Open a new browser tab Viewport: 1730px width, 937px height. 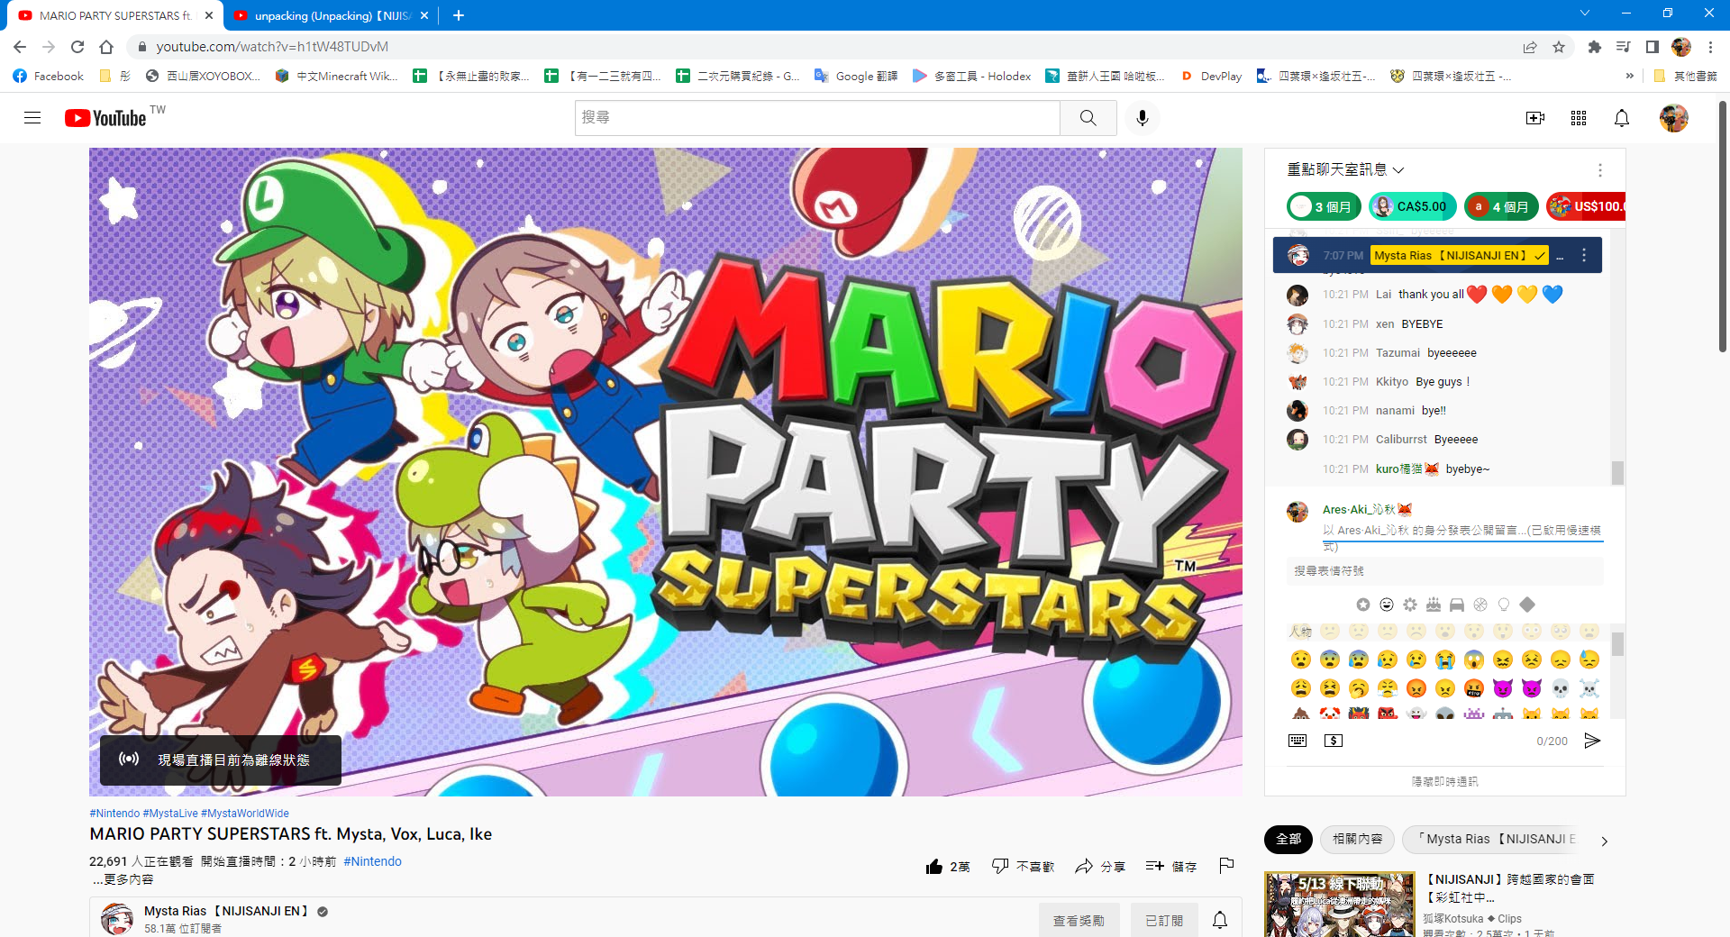pyautogui.click(x=459, y=15)
